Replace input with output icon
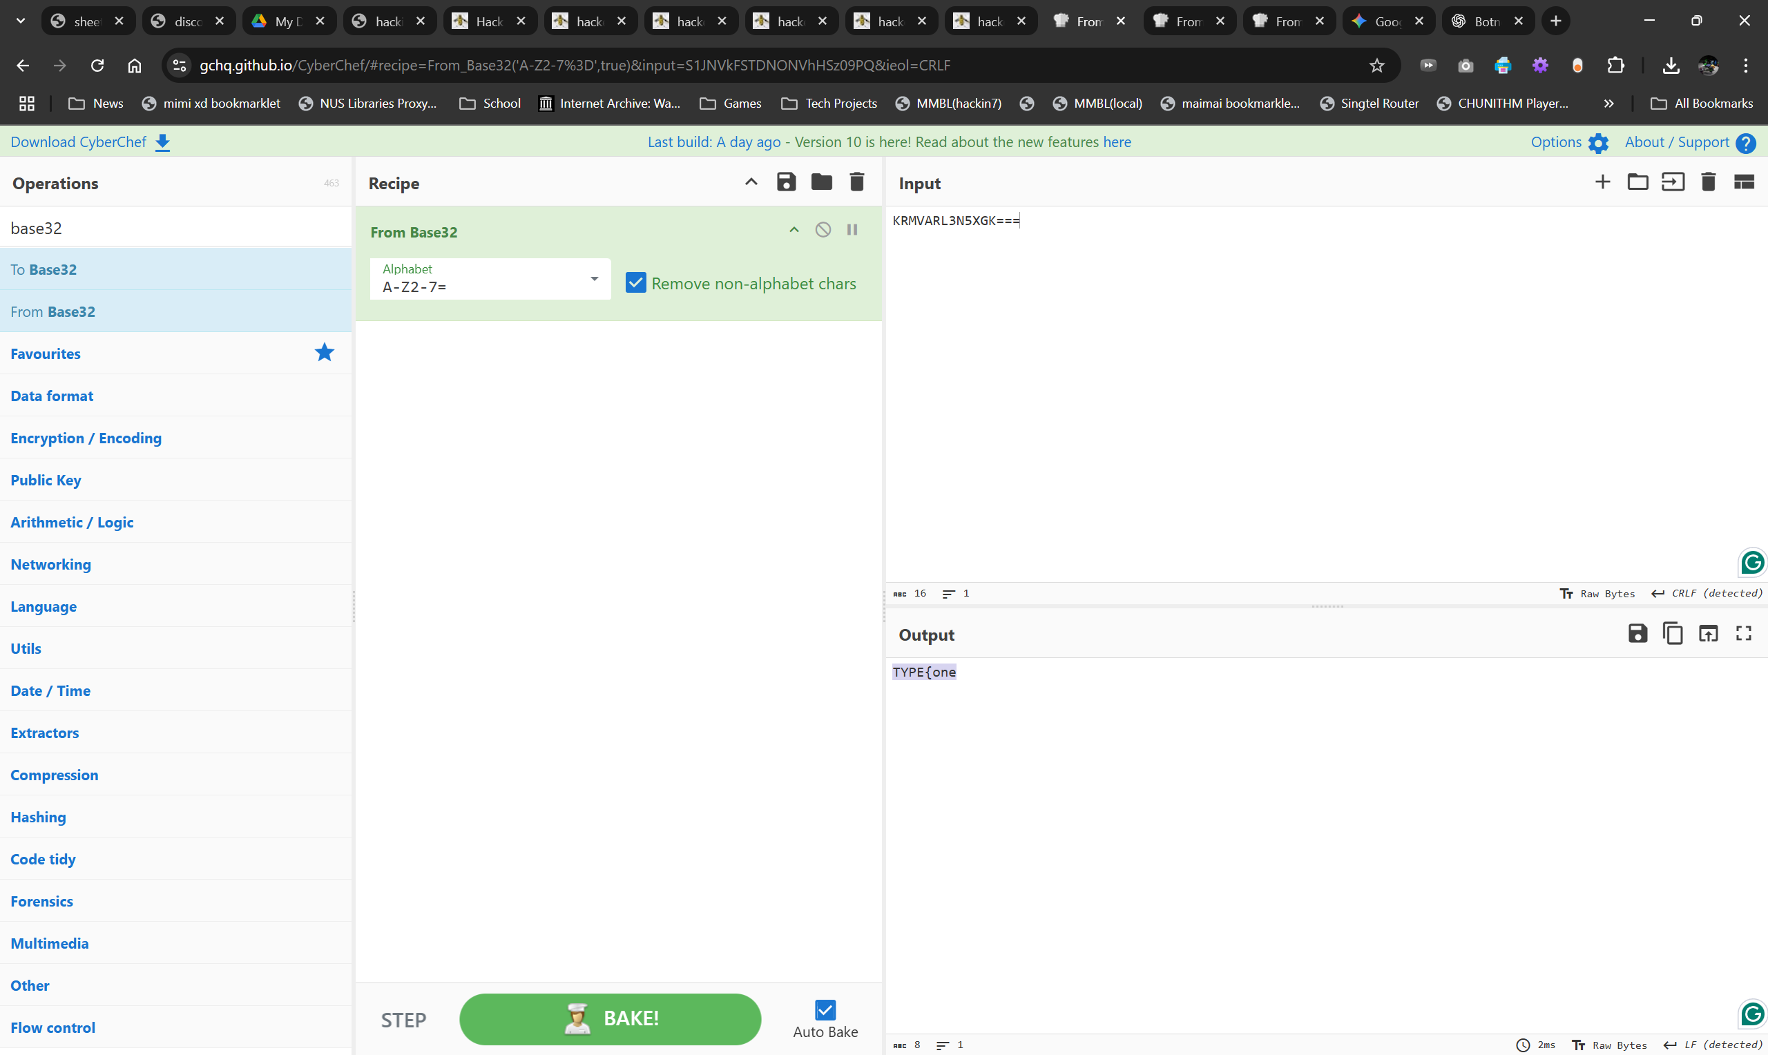The height and width of the screenshot is (1055, 1768). pyautogui.click(x=1709, y=633)
